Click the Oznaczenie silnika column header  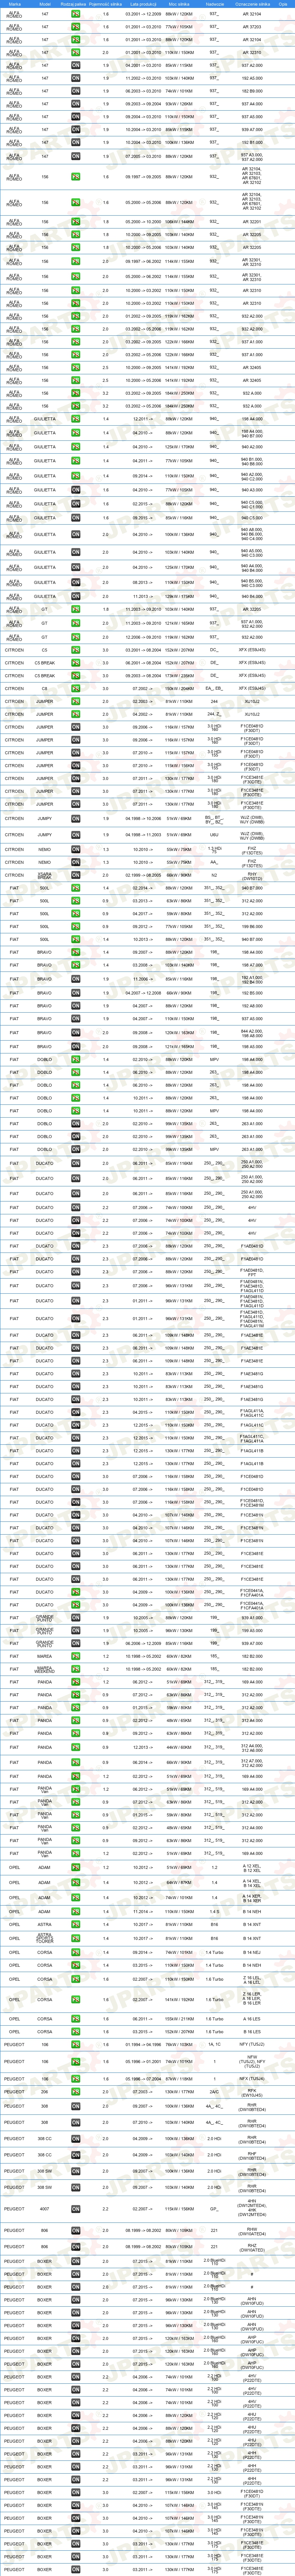coord(252,4)
